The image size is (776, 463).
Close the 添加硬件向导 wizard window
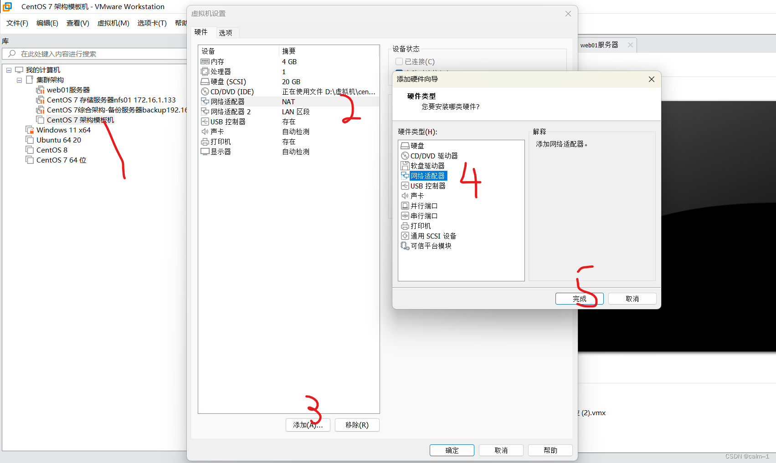point(652,79)
